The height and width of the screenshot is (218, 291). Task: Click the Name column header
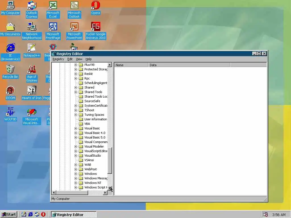(131, 65)
